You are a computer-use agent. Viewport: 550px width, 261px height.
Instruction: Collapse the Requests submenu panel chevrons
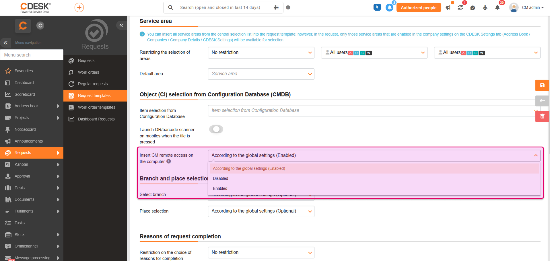pyautogui.click(x=121, y=25)
